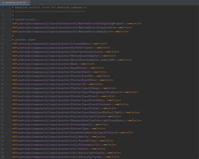199x159 pixels.
Task: Click the PointerId rule line
Action: [57, 84]
